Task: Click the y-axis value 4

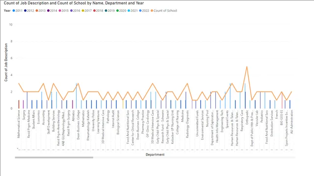Action: pyautogui.click(x=11, y=75)
